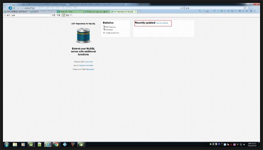Open the green Android taskbar icon
Image resolution: width=263 pixels, height=150 pixels.
point(31,145)
